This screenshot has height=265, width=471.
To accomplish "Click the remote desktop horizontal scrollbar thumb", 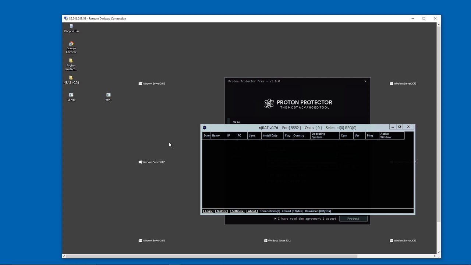I will pyautogui.click(x=212, y=256).
